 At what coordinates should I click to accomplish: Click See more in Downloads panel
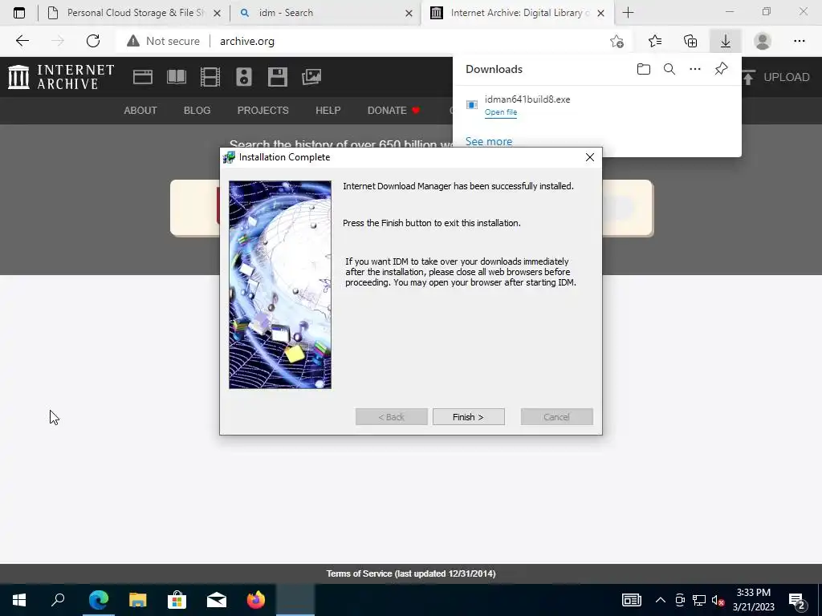[489, 141]
